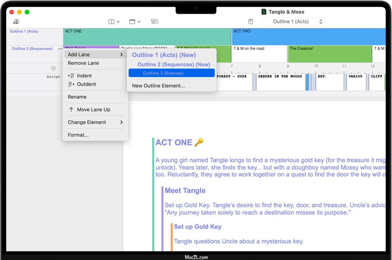Screen dimensions: 392x260
Task: Open the Outline 1 (Acts) element selector
Action: click(293, 22)
